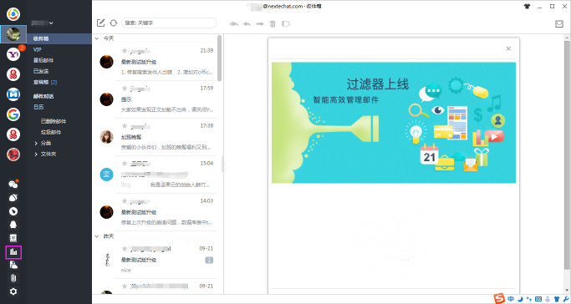
Task: Open the WeChat sidebar icon
Action: tap(13, 185)
